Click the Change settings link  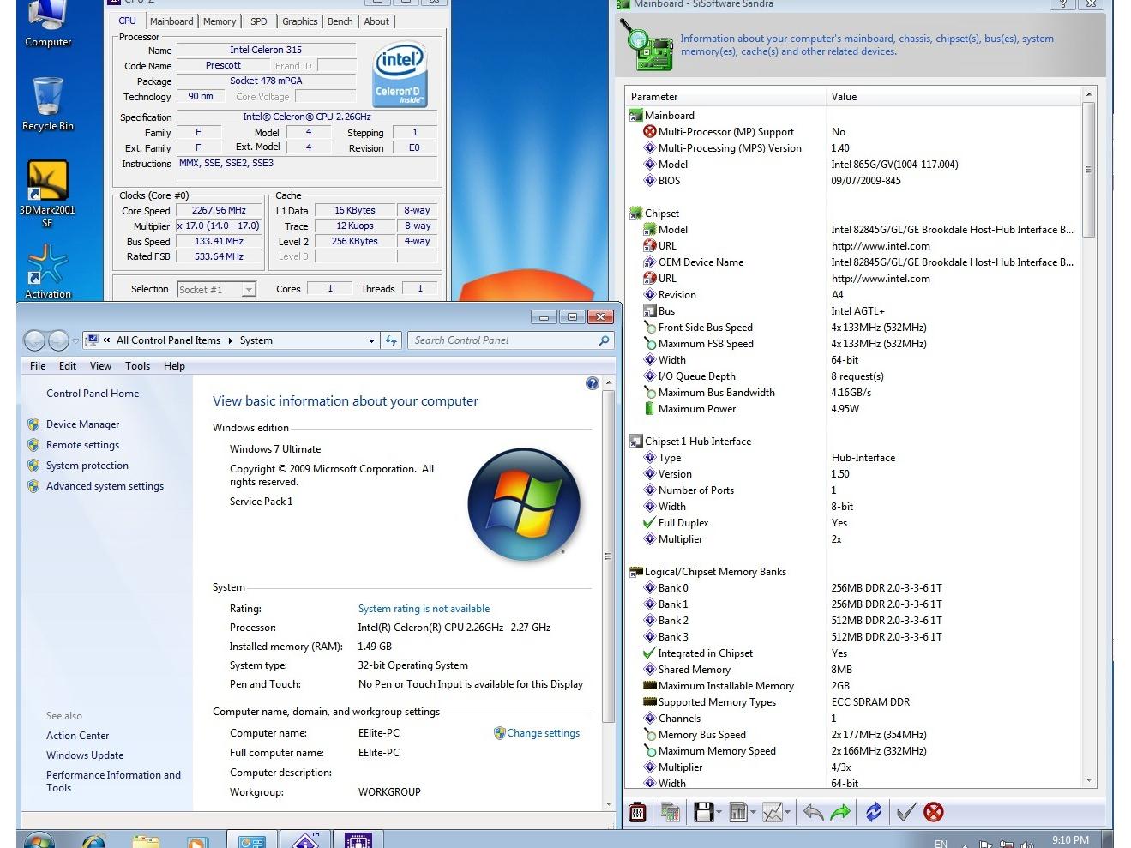(543, 733)
